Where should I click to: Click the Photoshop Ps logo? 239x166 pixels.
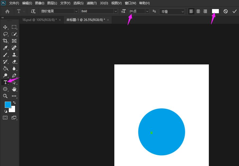(x=3, y=3)
